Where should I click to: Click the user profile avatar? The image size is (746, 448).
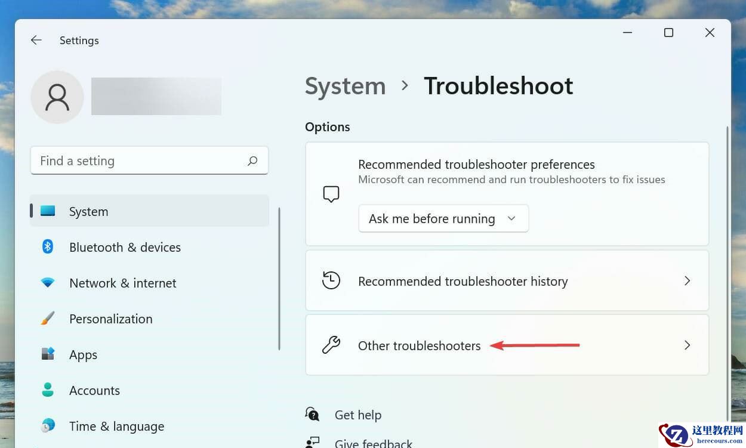click(57, 97)
